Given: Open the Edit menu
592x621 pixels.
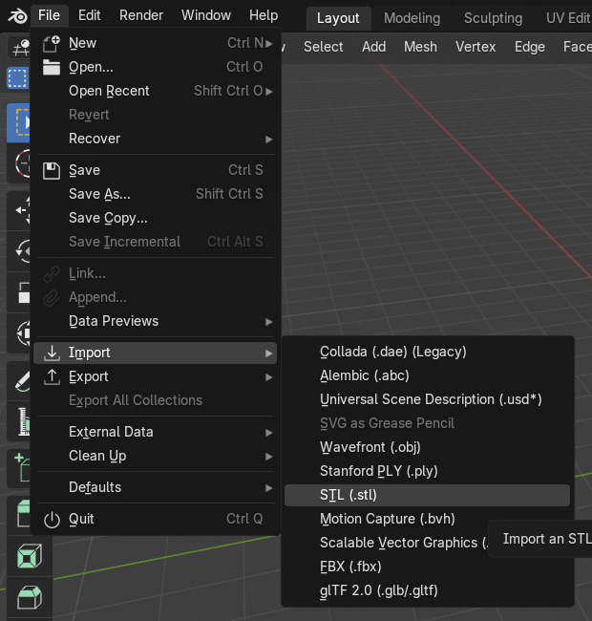Looking at the screenshot, I should (90, 15).
